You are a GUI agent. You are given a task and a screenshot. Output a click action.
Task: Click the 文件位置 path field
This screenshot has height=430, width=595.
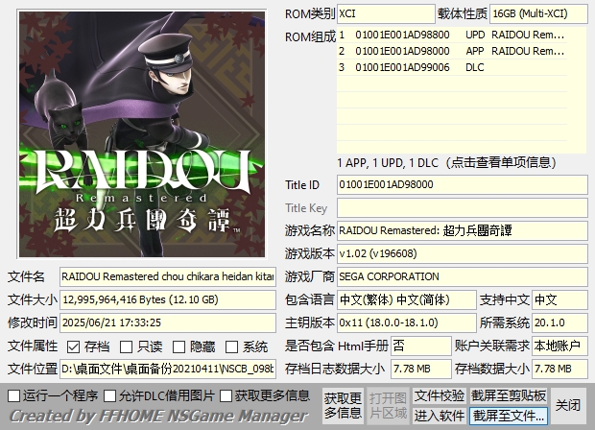pyautogui.click(x=168, y=369)
